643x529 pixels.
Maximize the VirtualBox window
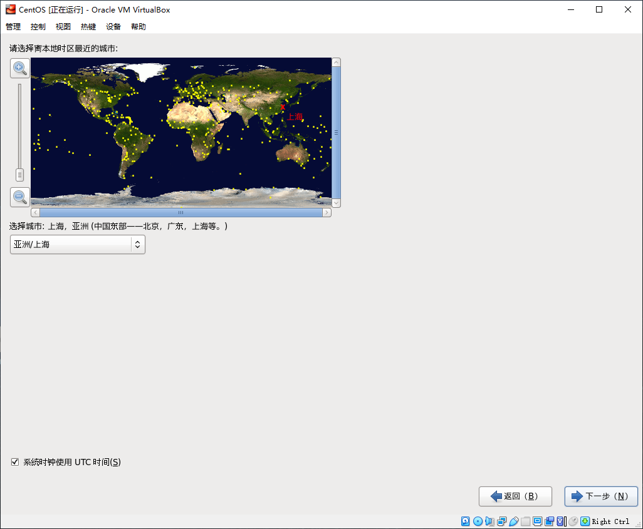(599, 9)
